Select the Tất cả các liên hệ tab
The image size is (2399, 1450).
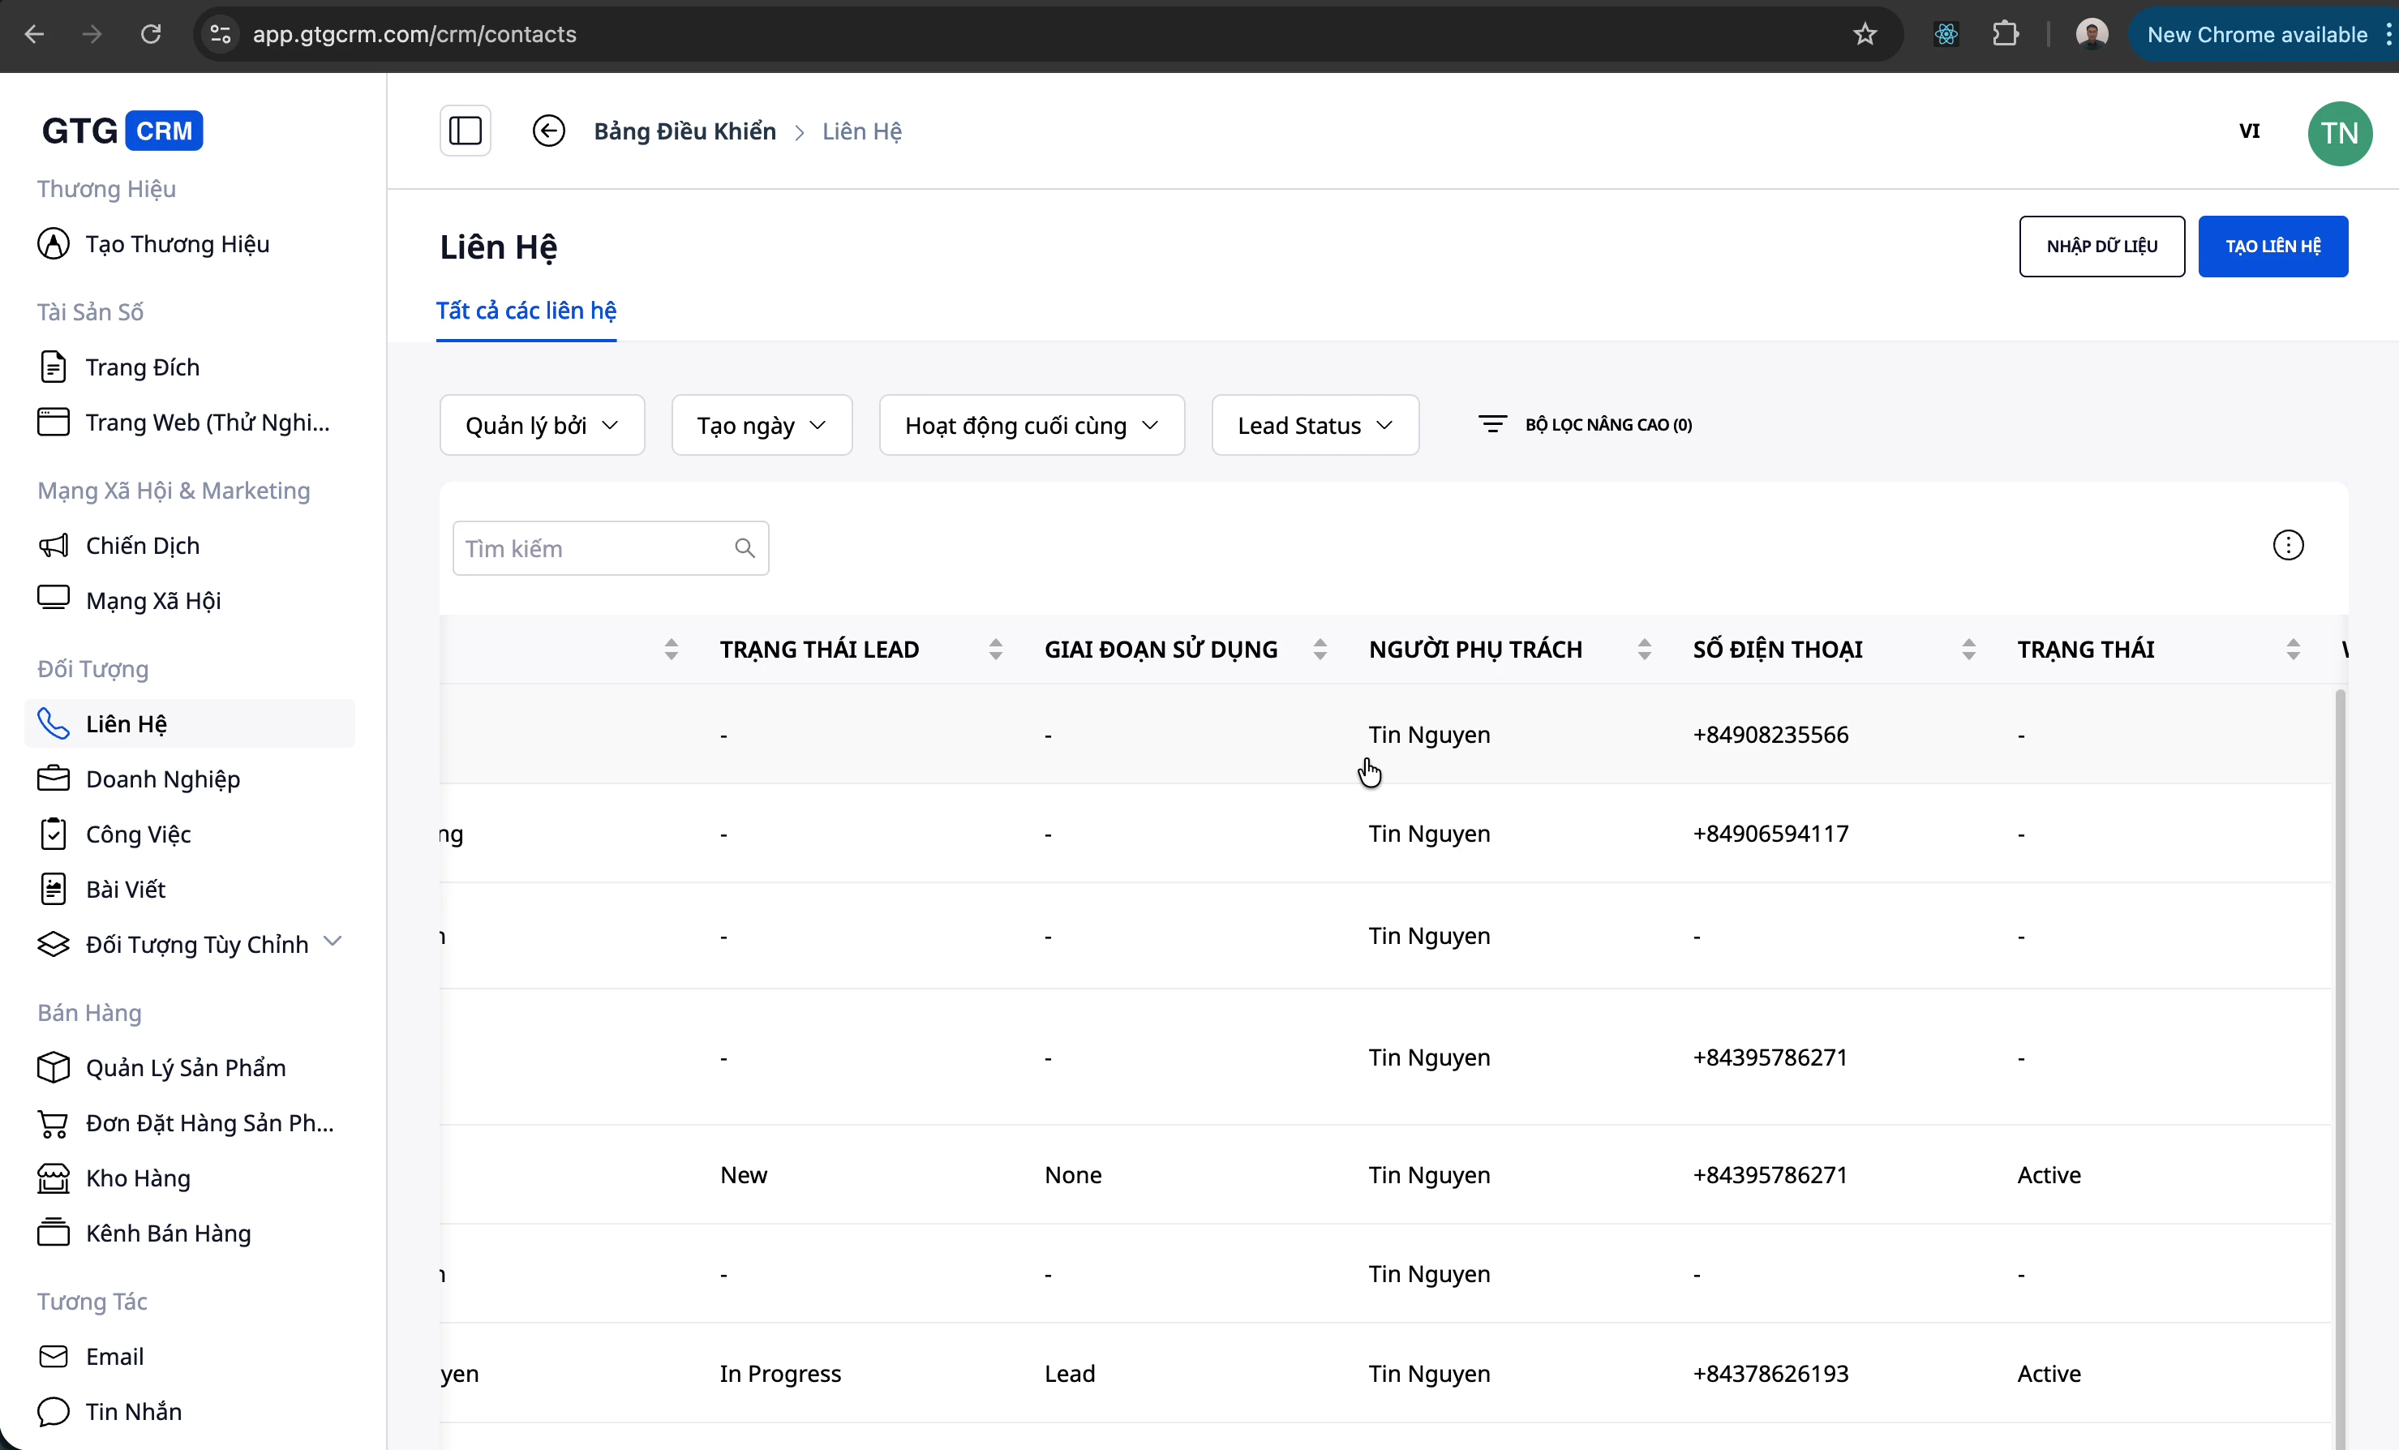pos(526,311)
